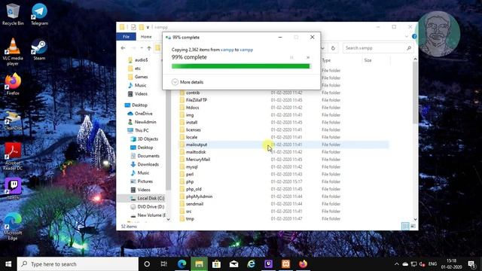Click the network icon in the system tray
Image resolution: width=482 pixels, height=271 pixels.
coord(413,264)
